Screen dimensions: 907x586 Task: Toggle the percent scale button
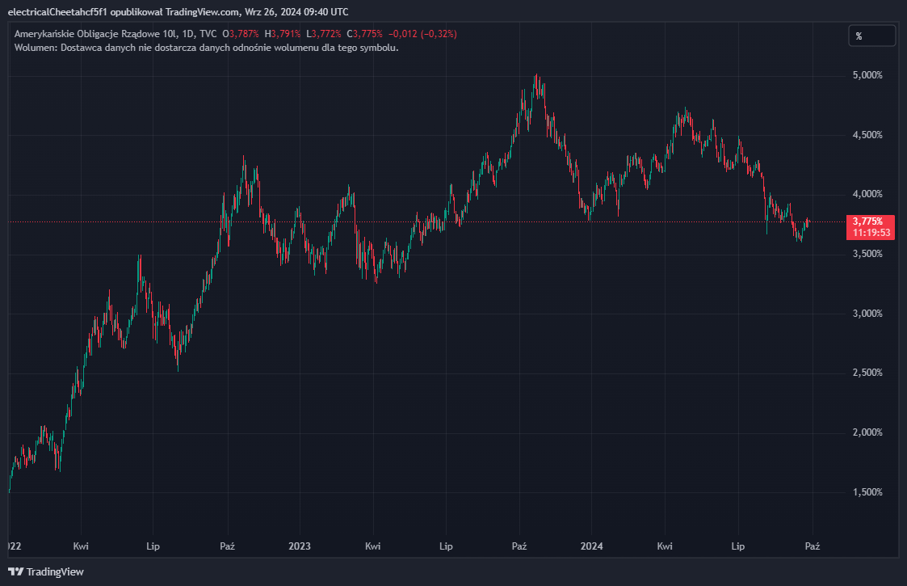click(x=871, y=36)
